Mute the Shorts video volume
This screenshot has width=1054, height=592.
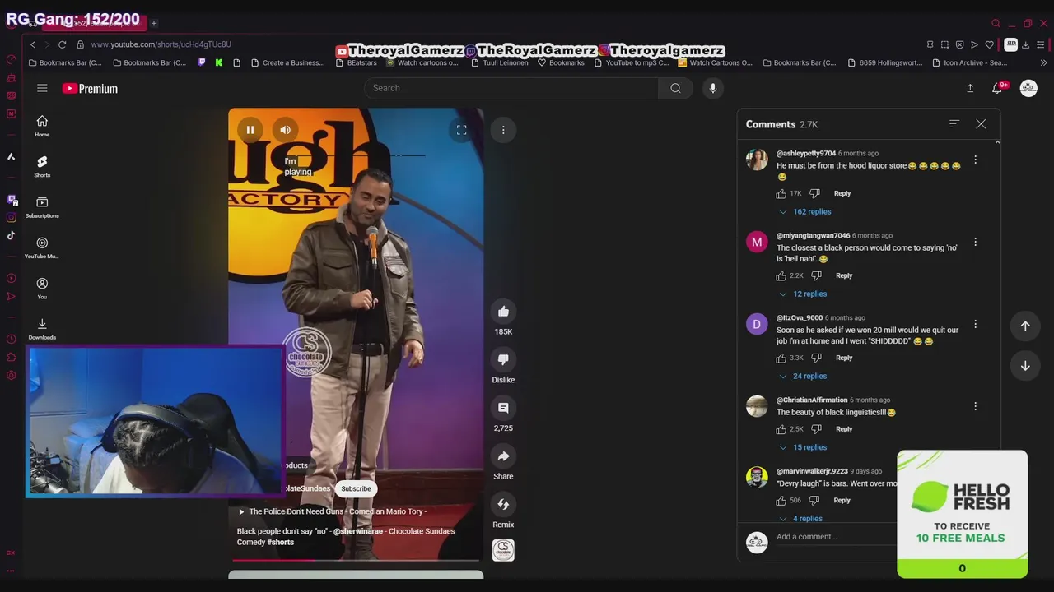[285, 130]
